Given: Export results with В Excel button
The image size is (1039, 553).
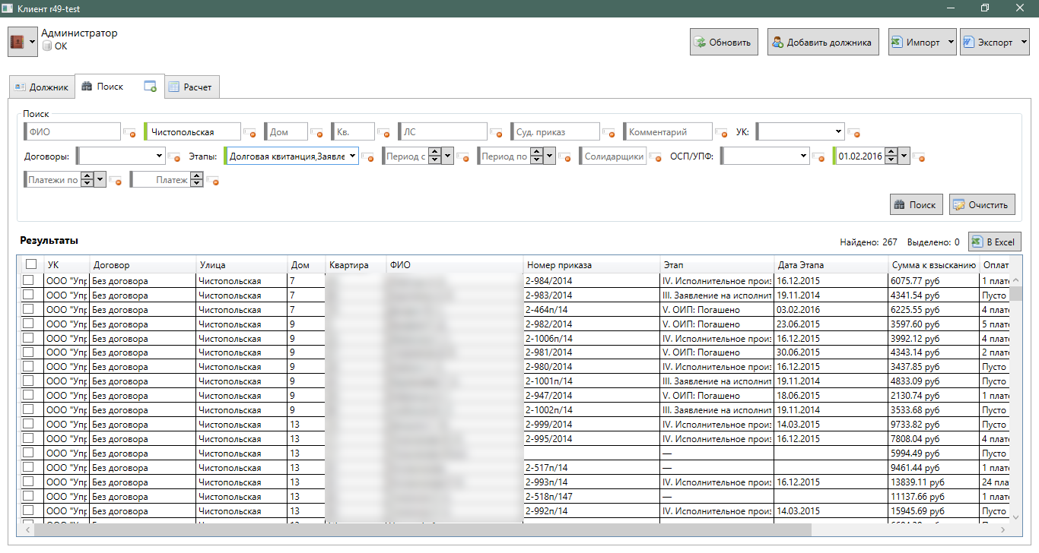Looking at the screenshot, I should (995, 242).
